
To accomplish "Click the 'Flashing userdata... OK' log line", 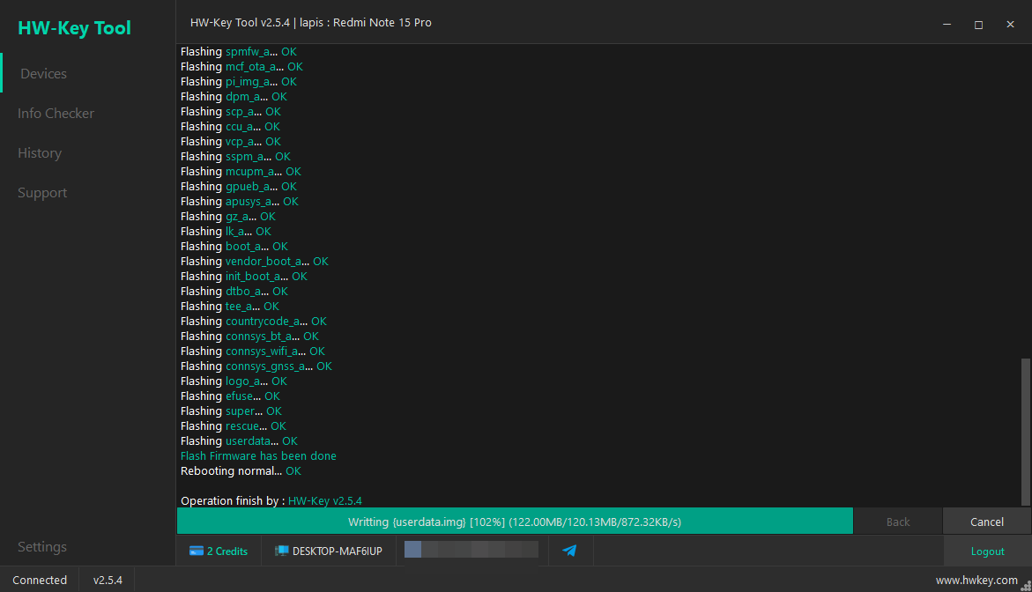I will pyautogui.click(x=239, y=440).
